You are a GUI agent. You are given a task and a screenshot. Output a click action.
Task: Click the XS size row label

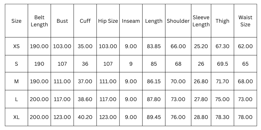tap(17, 46)
